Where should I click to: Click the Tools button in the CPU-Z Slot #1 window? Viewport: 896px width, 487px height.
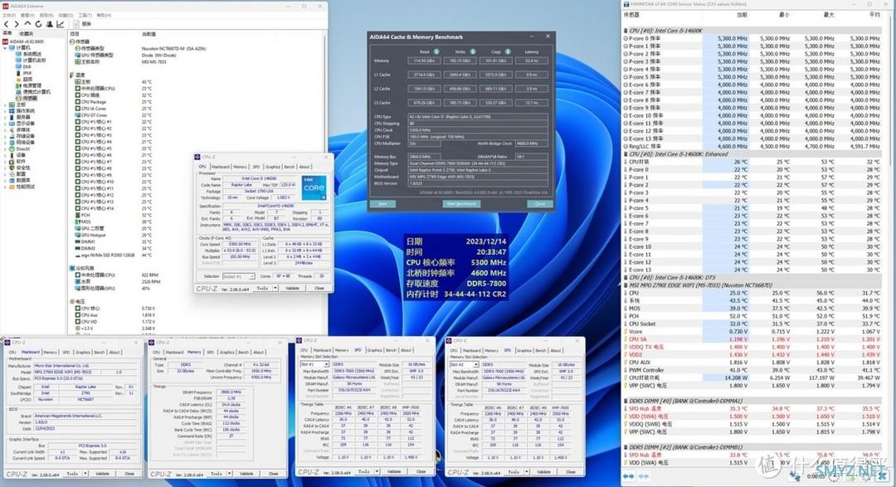[364, 471]
